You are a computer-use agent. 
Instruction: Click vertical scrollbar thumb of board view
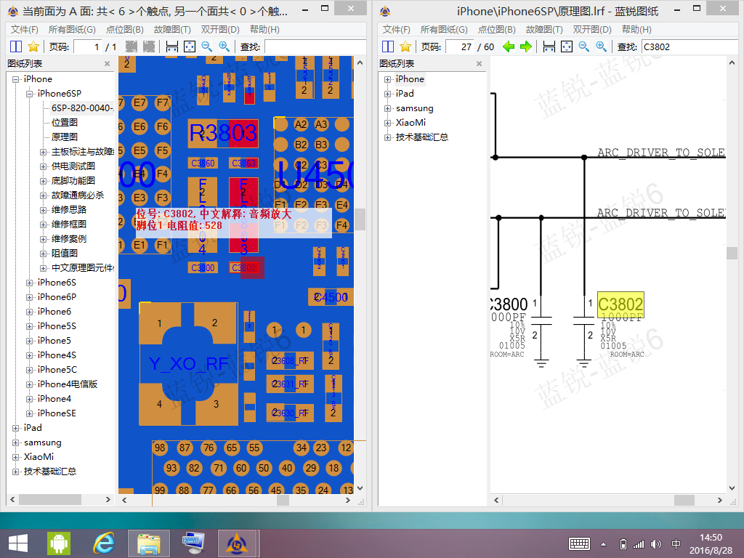coord(360,219)
